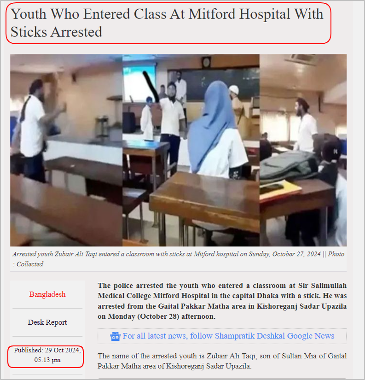Select the left panel of the collage photo
The height and width of the screenshot is (380, 365).
pyautogui.click(x=66, y=150)
